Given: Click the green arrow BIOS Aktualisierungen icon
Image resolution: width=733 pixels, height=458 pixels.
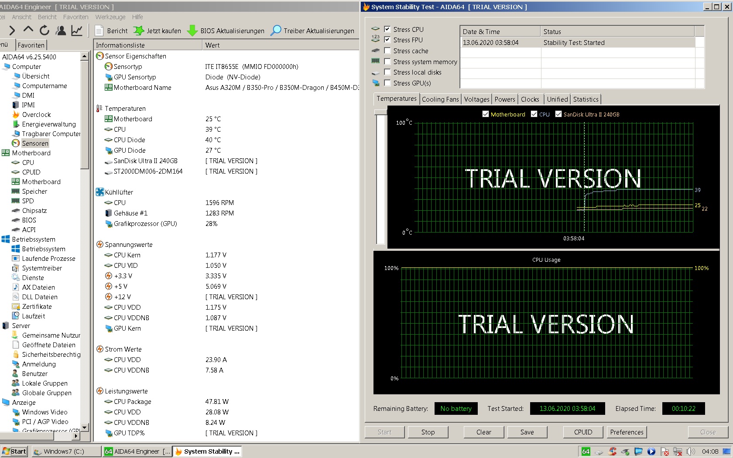Looking at the screenshot, I should (x=192, y=31).
